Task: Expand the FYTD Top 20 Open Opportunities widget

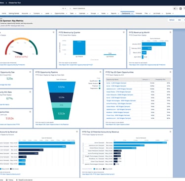Action: pyautogui.click(x=170, y=72)
